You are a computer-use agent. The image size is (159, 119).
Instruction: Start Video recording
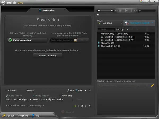(x=27, y=40)
